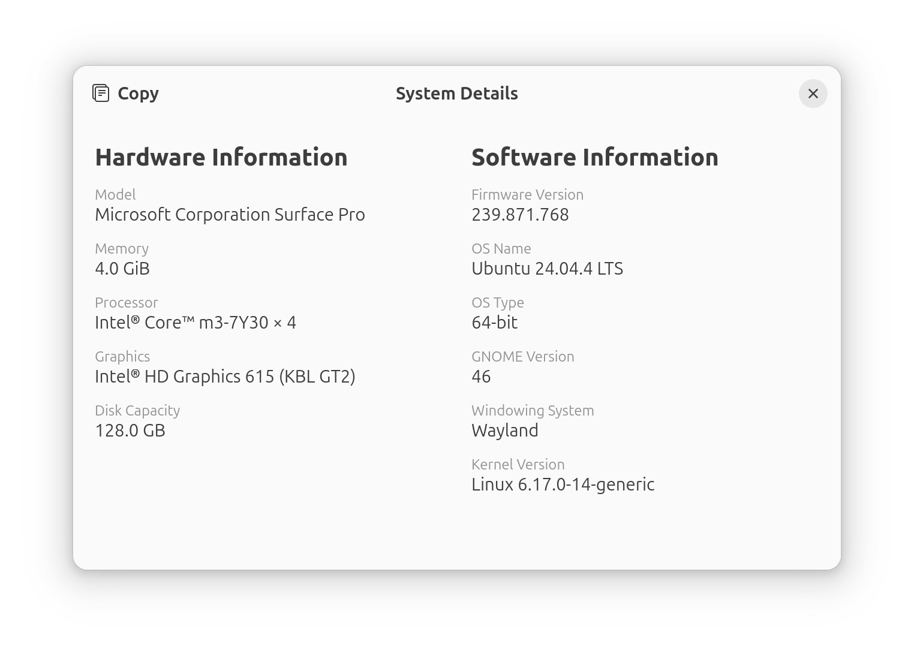Select the Wayland value
This screenshot has width=914, height=650.
pyautogui.click(x=505, y=431)
